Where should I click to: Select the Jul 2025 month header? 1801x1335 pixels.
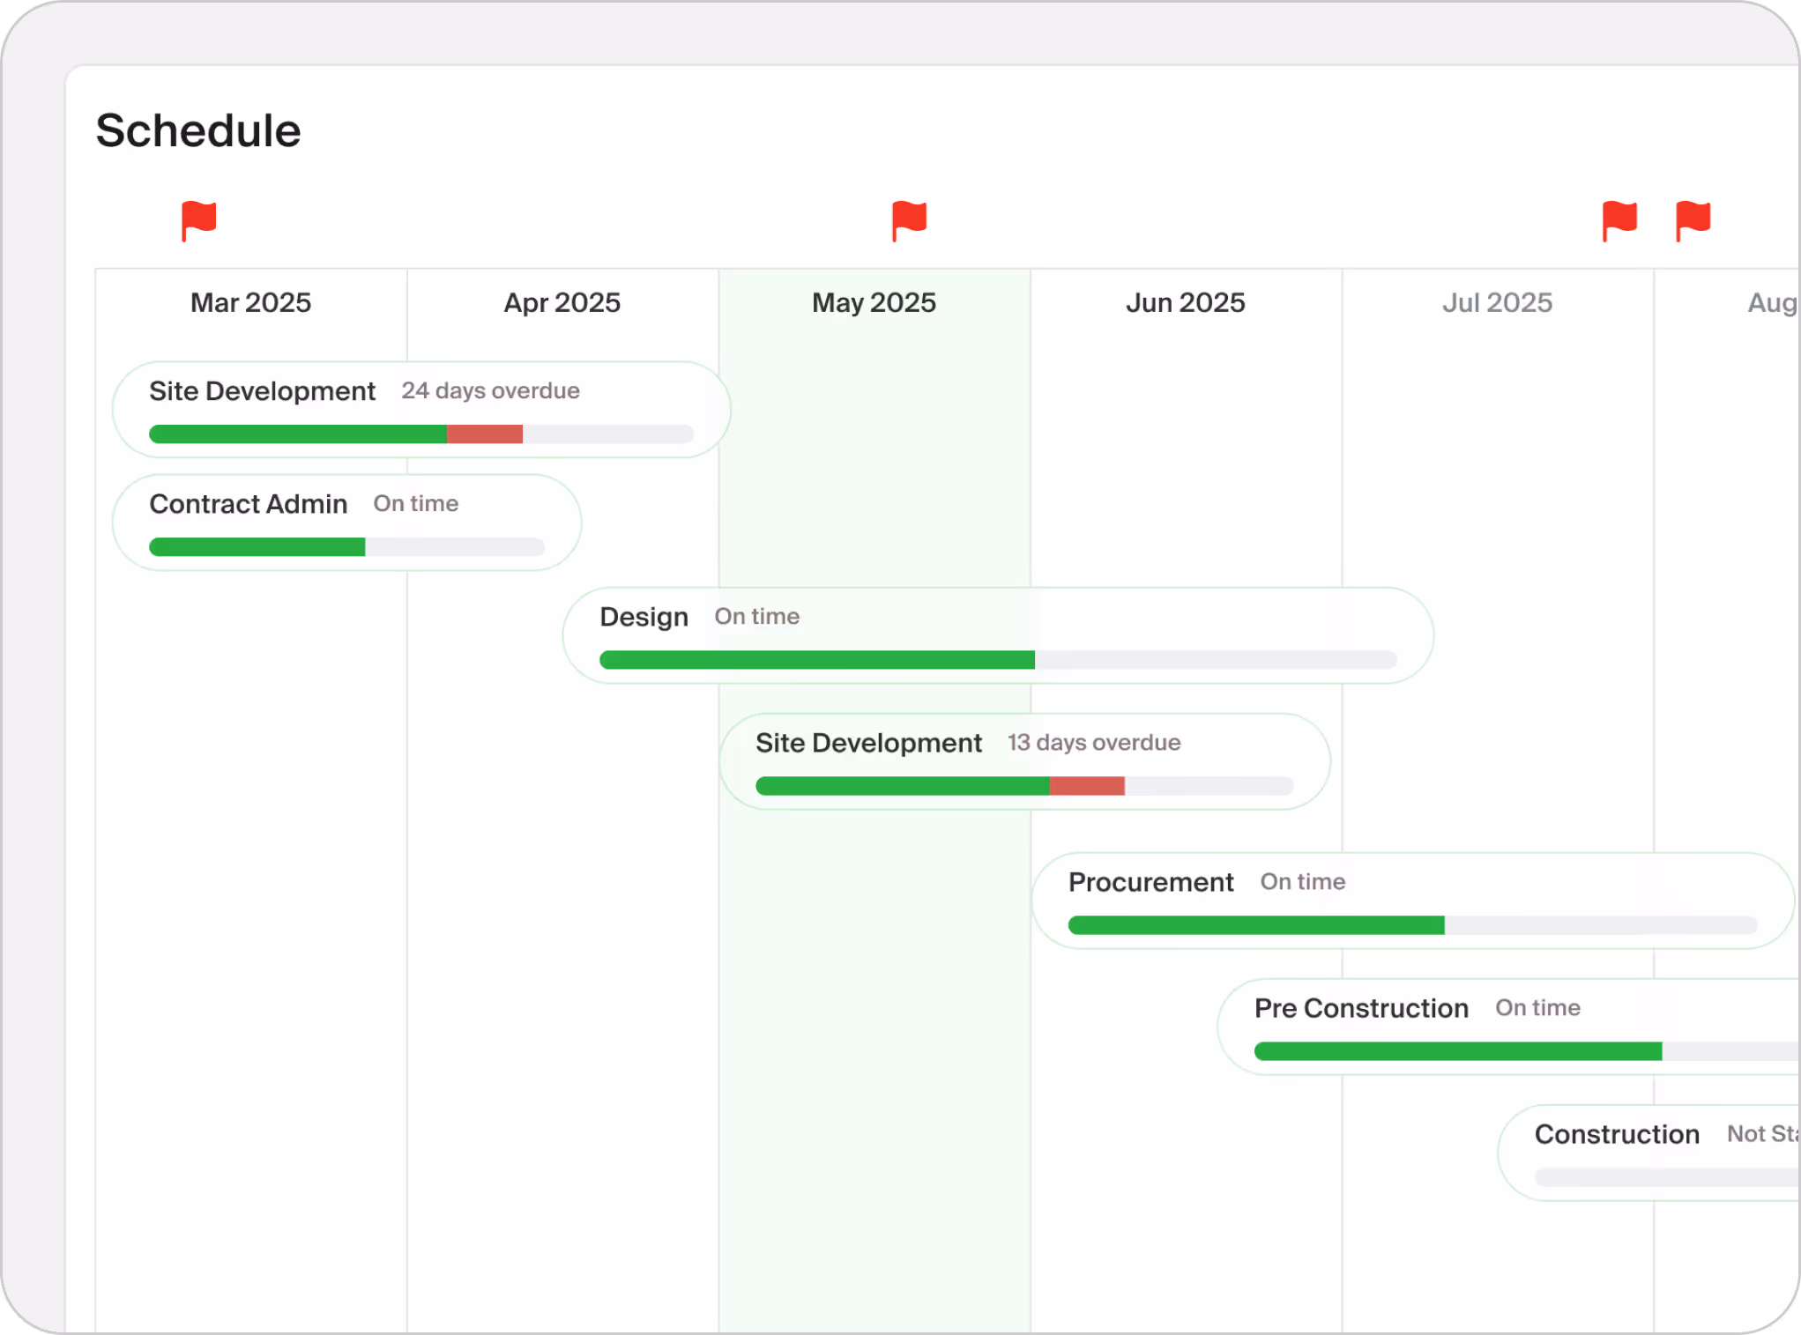tap(1497, 302)
